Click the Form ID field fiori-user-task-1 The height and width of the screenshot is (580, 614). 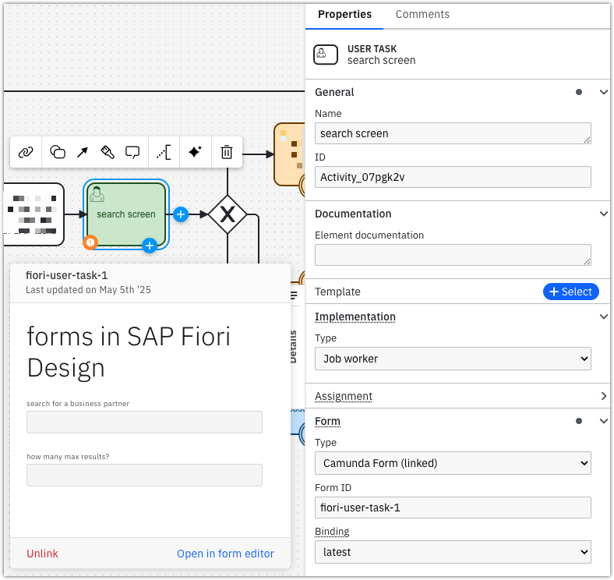453,508
